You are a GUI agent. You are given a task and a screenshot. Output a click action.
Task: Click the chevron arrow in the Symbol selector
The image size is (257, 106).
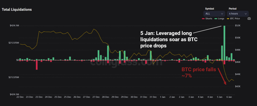pos(222,14)
